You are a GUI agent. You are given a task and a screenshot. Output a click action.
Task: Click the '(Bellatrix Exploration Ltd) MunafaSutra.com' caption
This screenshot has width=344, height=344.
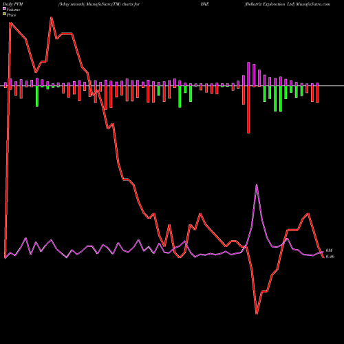288,4
